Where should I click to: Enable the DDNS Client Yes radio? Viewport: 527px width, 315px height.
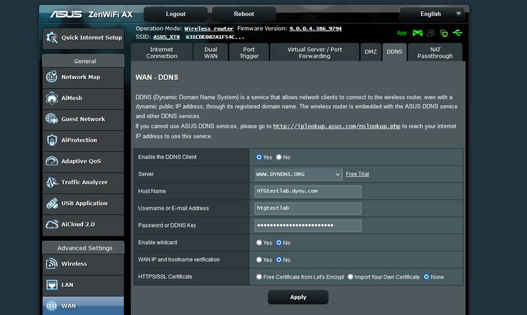(259, 157)
